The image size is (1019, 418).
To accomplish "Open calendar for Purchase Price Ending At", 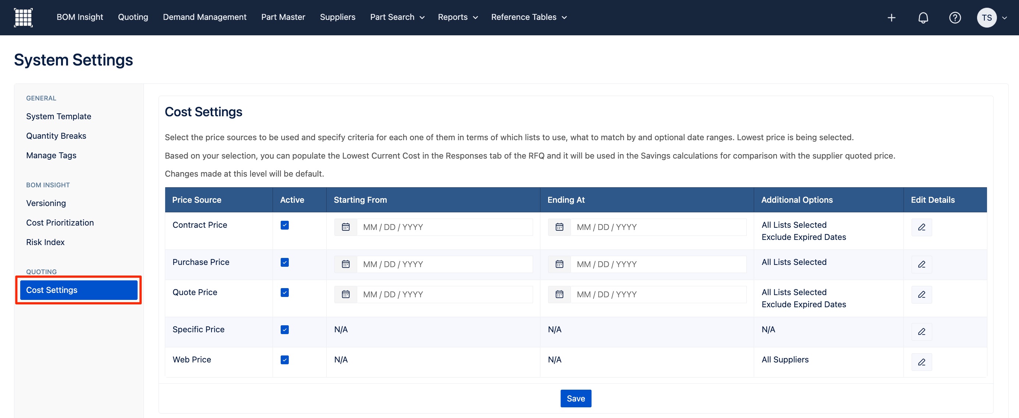I will (x=559, y=265).
